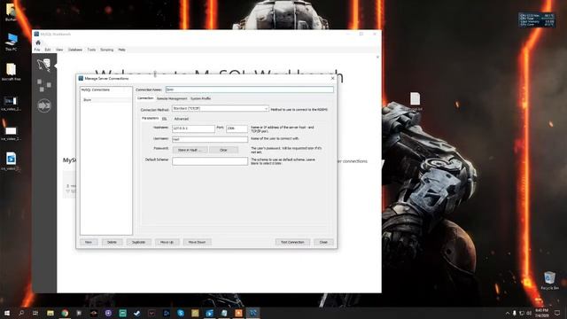Open Skype from the taskbar
567x319 pixels.
click(181, 313)
